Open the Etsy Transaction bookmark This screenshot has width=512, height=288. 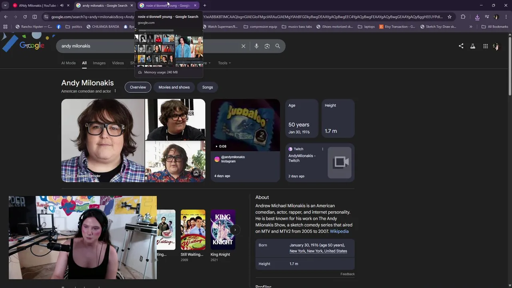click(x=397, y=27)
